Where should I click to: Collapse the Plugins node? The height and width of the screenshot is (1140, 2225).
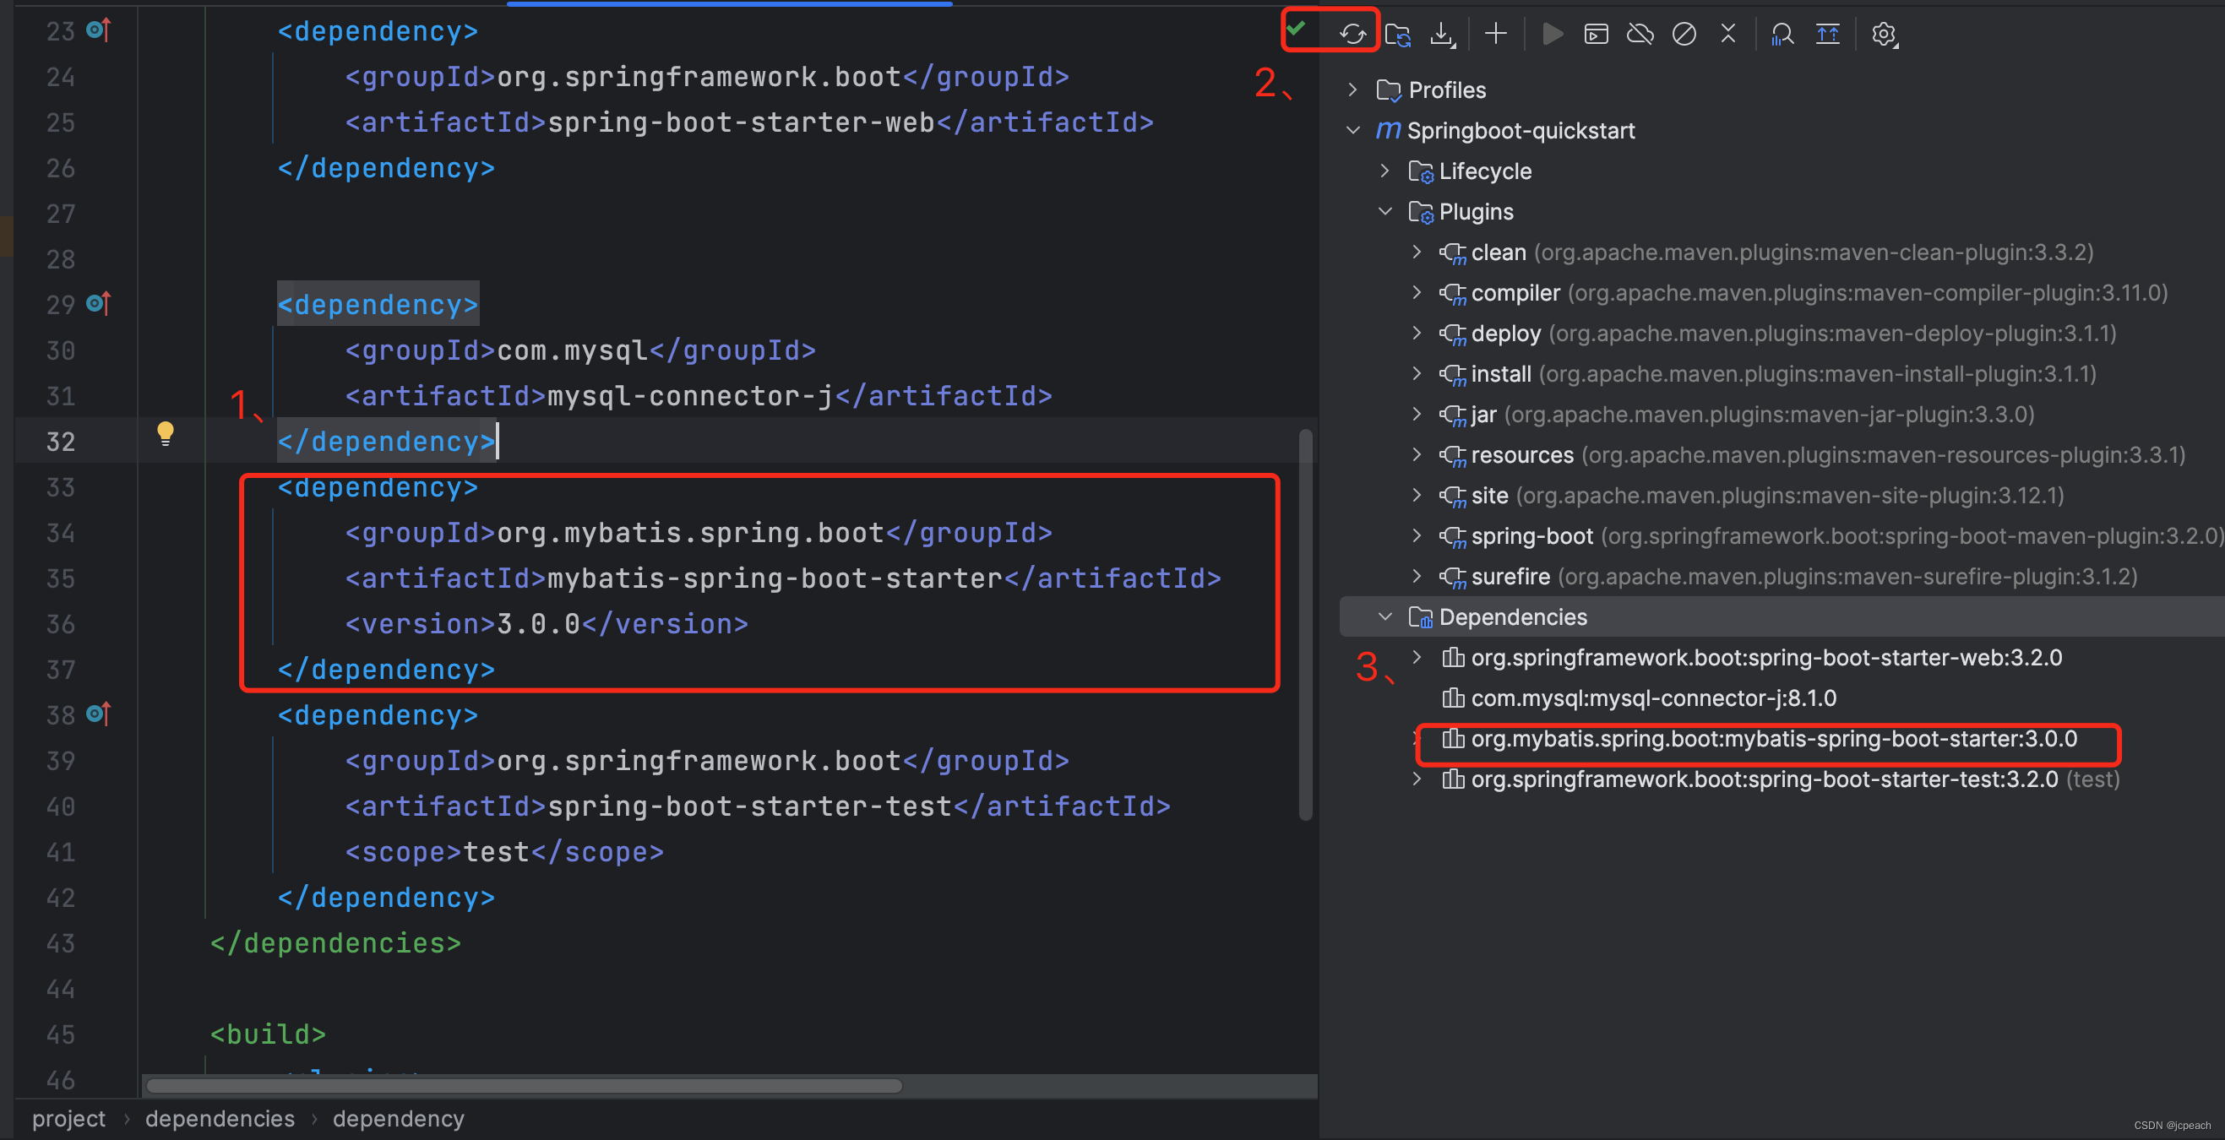pos(1385,212)
